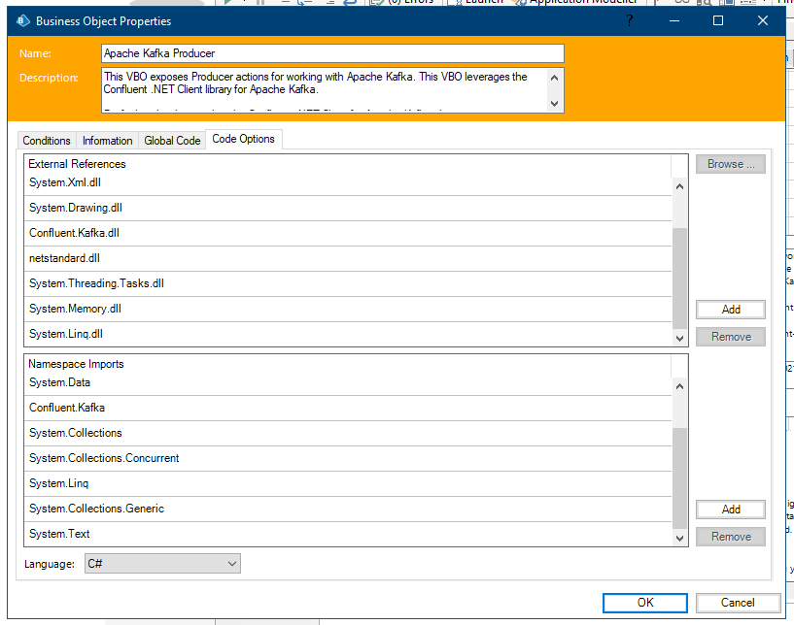Viewport: 794px width, 625px height.
Task: Open the Information tab
Action: click(107, 141)
